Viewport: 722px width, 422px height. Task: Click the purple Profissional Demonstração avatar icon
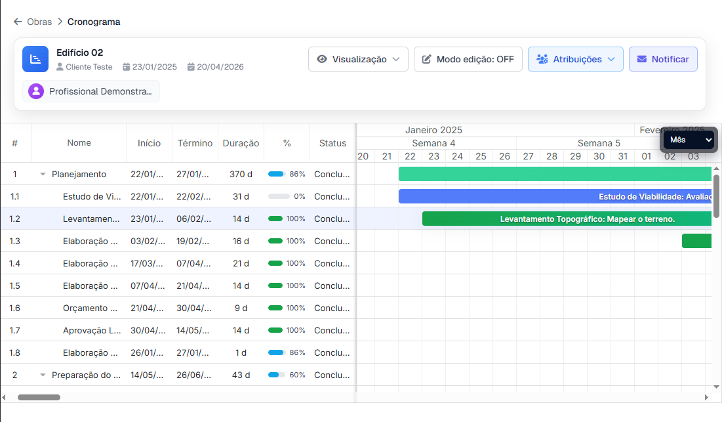coord(36,91)
